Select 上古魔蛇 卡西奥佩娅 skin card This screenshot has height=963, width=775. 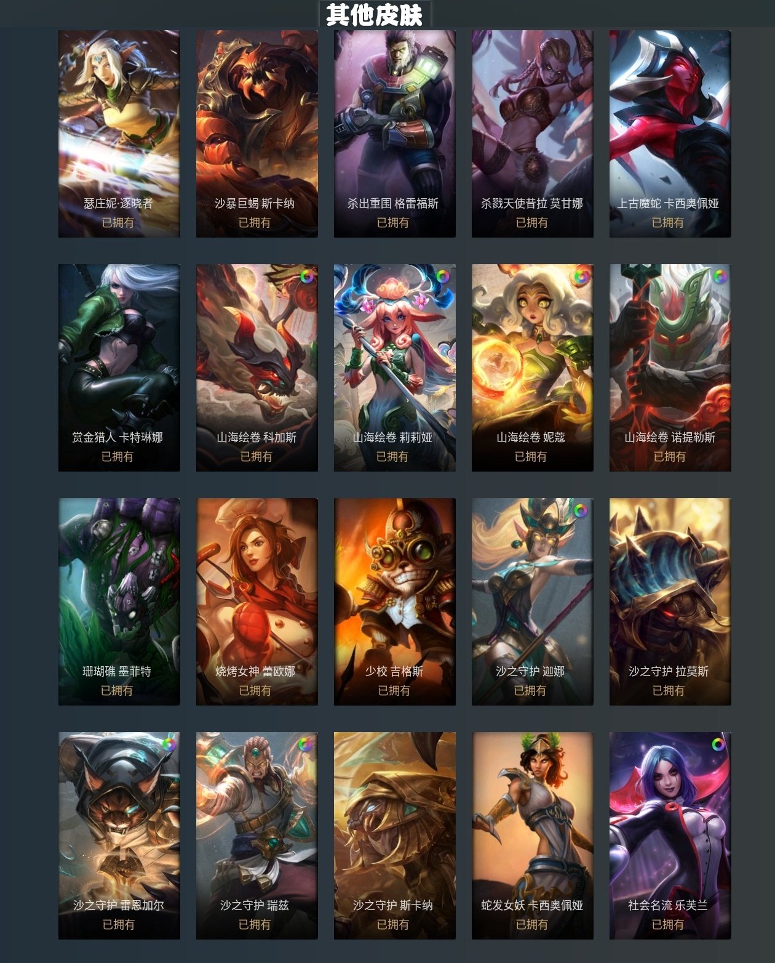coord(670,134)
